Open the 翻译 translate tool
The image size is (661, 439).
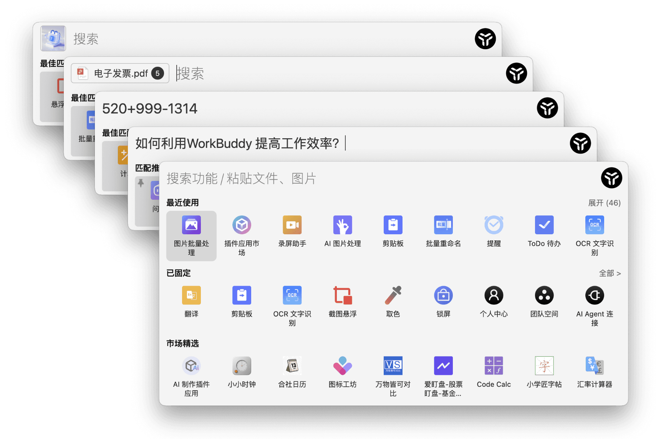coord(191,302)
